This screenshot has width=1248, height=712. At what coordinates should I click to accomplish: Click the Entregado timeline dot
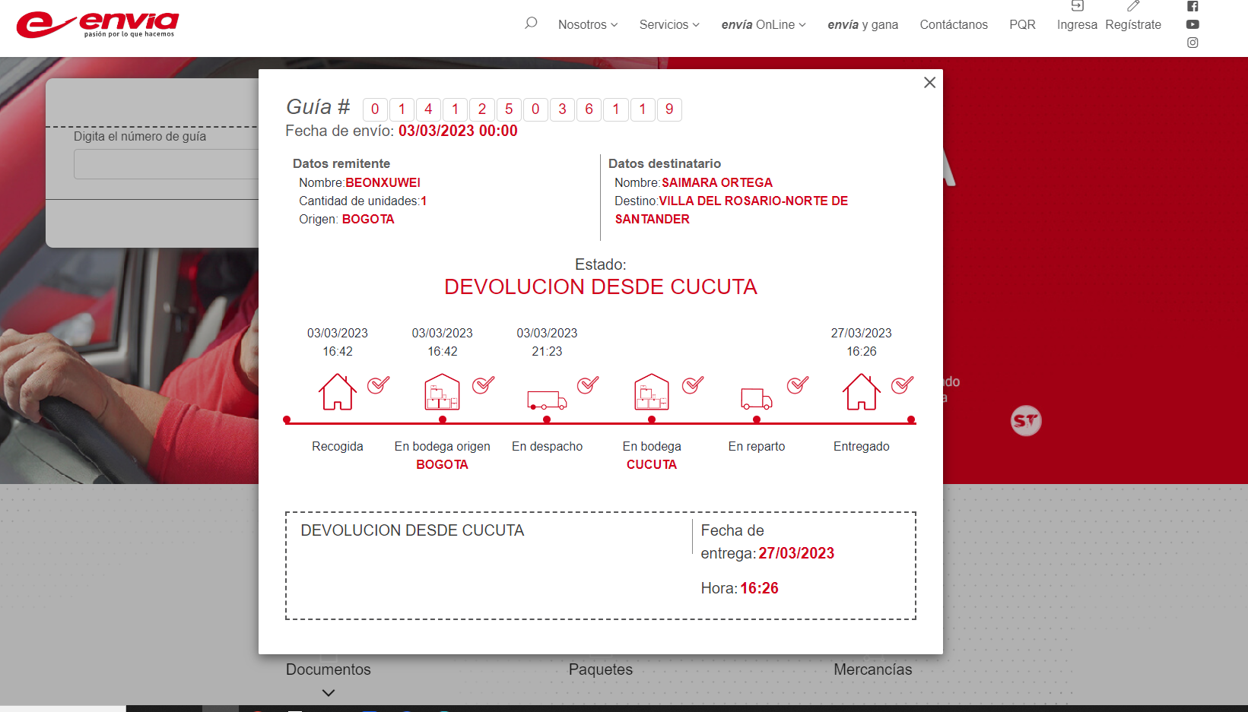click(x=911, y=419)
